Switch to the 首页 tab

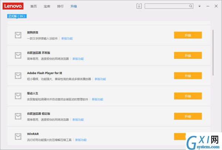pos(34,6)
